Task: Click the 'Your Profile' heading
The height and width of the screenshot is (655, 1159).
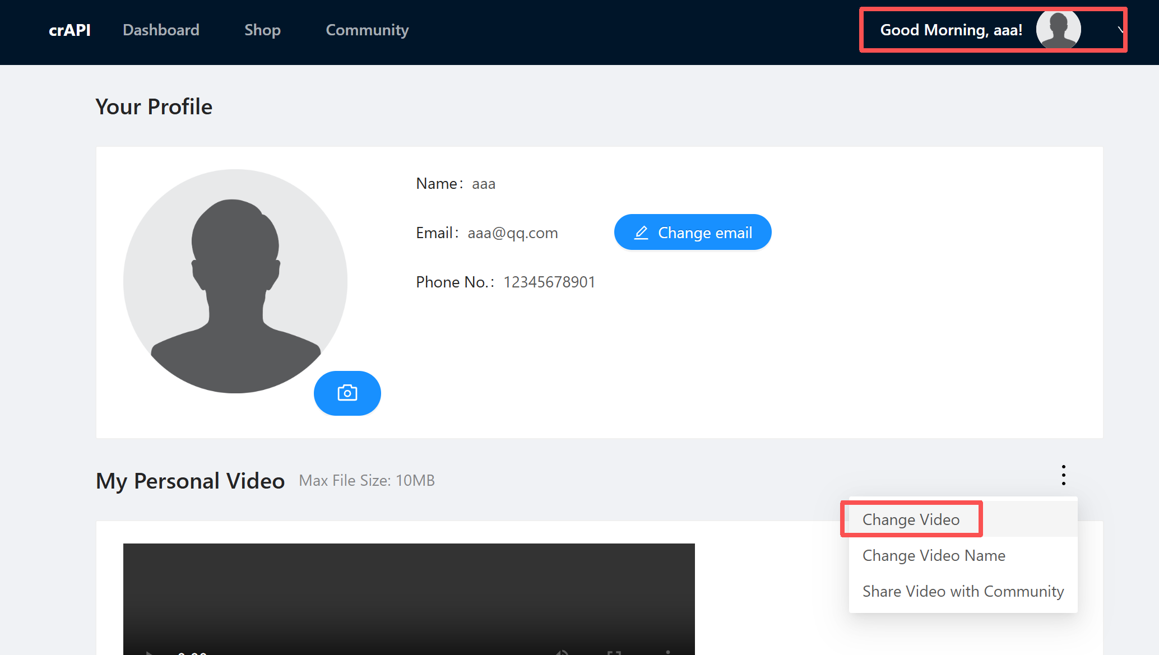Action: [154, 106]
